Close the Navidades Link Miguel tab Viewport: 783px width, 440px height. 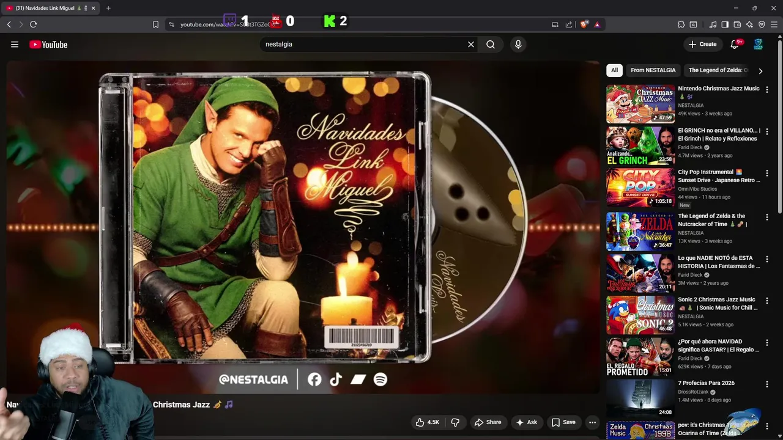point(93,8)
